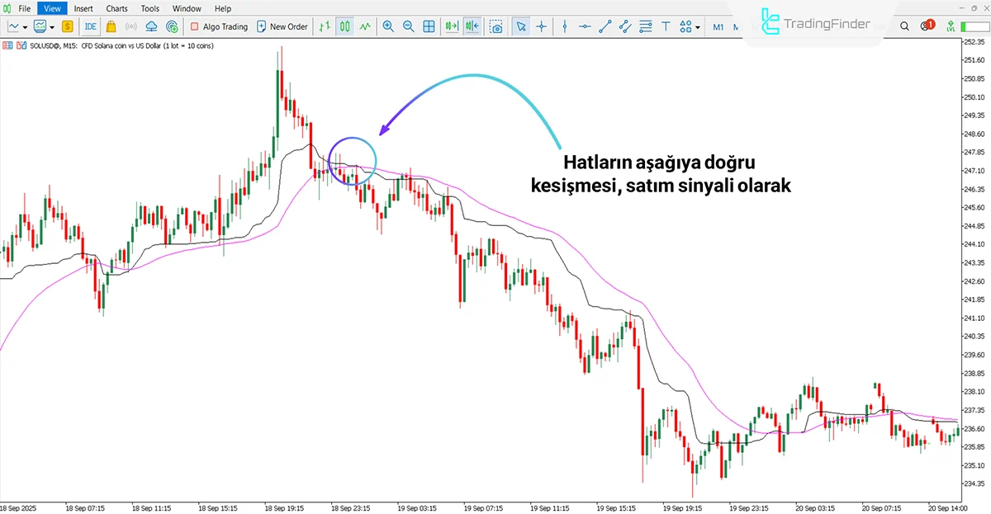Open notifications with the red badge icon
This screenshot has width=991, height=514.
point(927,26)
